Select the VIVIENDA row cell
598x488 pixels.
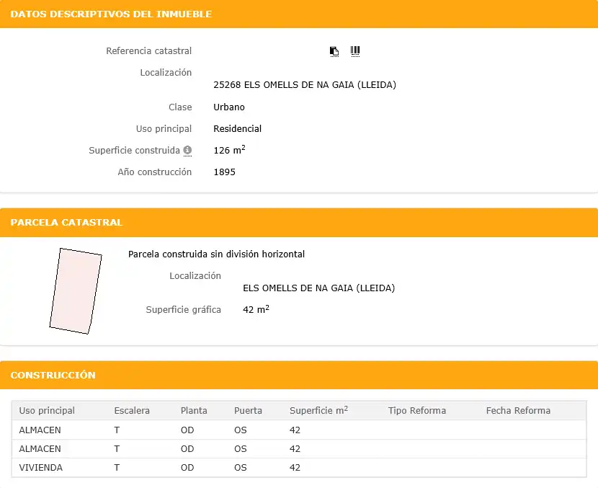41,467
